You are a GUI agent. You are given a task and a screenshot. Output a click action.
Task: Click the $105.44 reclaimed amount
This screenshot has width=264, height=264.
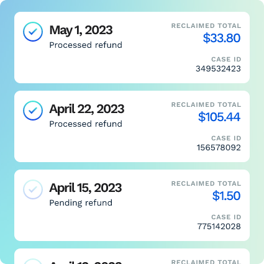(x=219, y=117)
